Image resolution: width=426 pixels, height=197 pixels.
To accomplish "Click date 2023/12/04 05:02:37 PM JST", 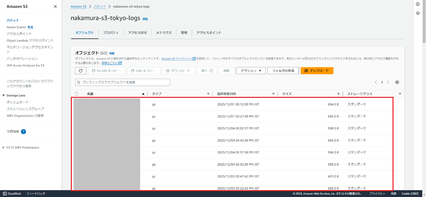I will (238, 128).
